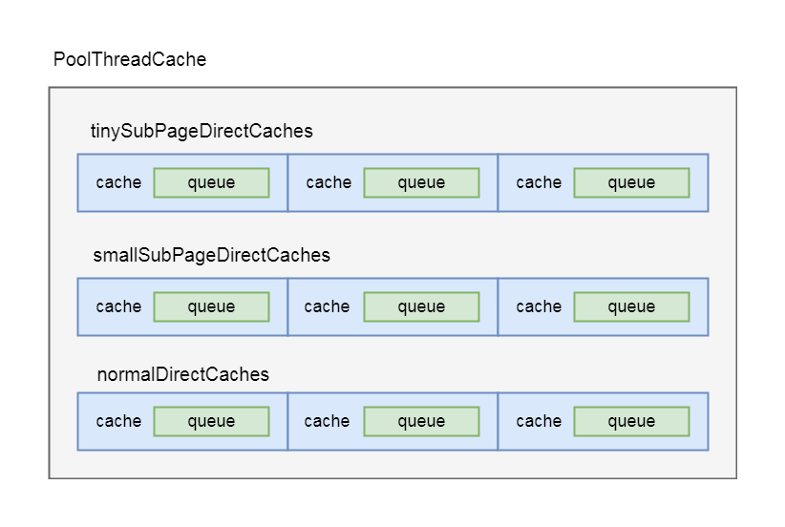The height and width of the screenshot is (527, 785).
Task: Choose the first queue box in normalDirectCaches row
Action: click(x=211, y=421)
